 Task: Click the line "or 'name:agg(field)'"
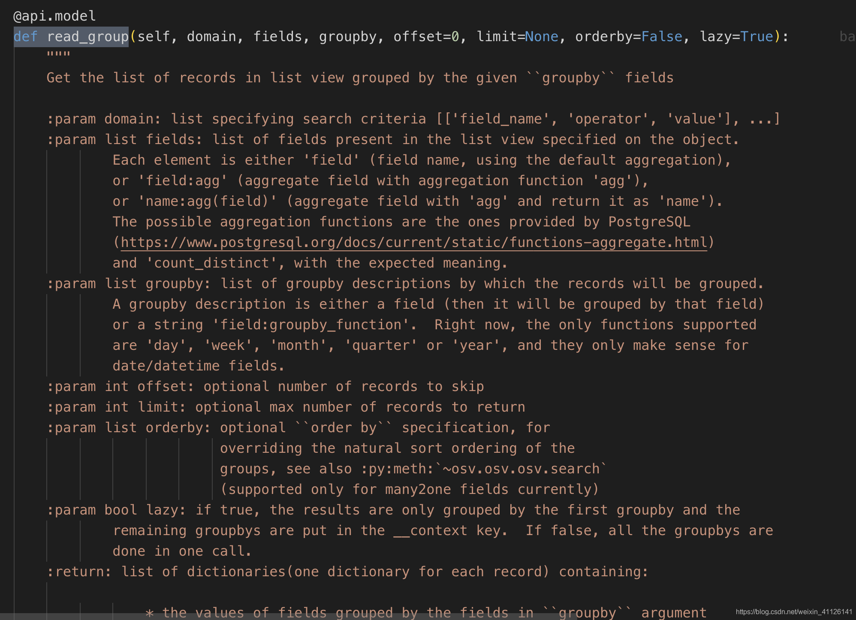(x=418, y=202)
